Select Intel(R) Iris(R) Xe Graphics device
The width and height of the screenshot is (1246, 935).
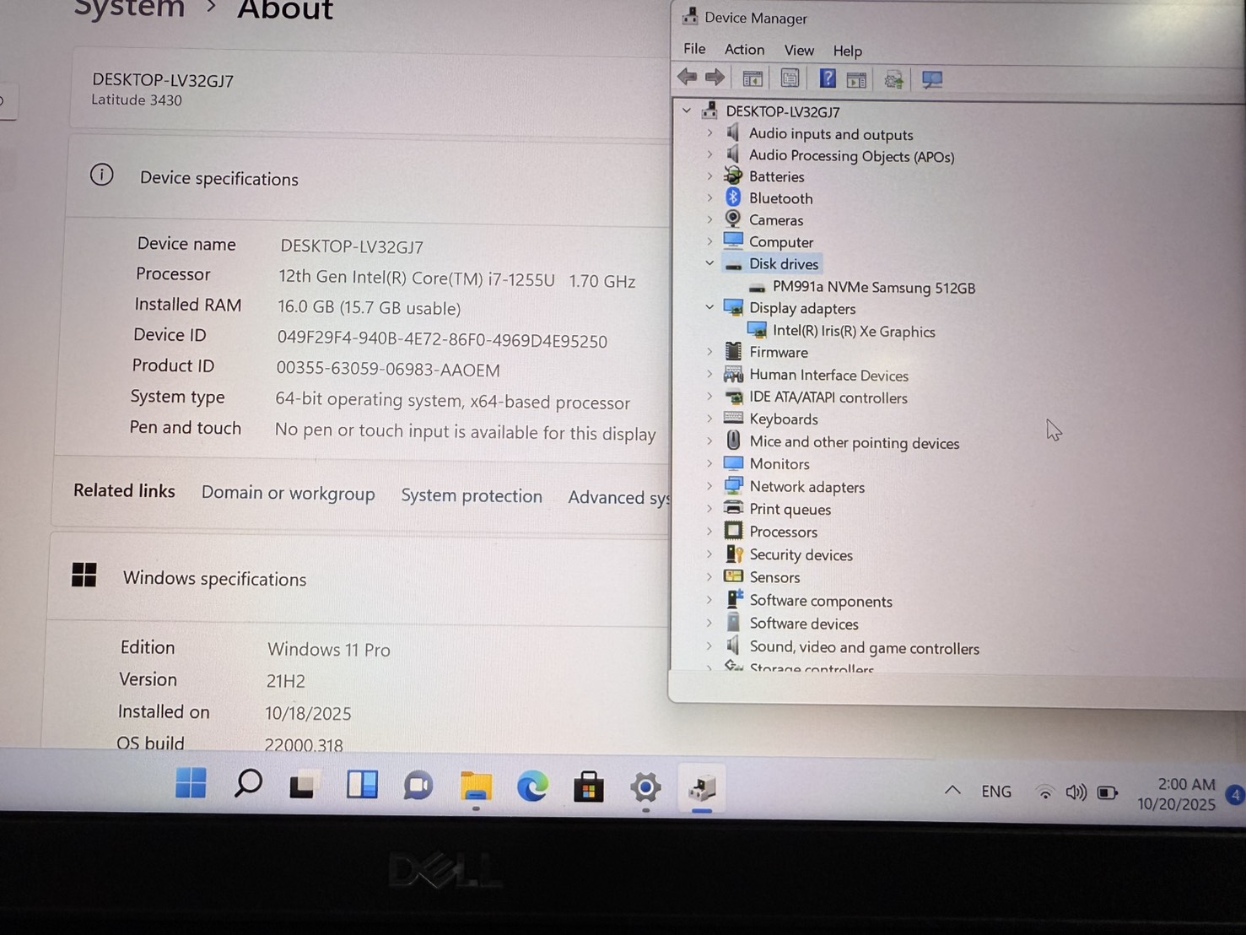pos(853,332)
